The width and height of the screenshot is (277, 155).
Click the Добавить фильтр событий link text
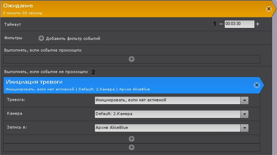pyautogui.click(x=73, y=38)
